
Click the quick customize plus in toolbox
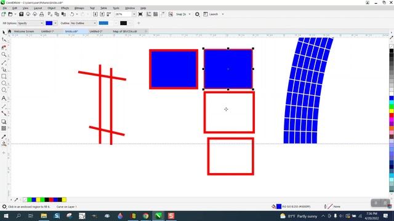4,153
